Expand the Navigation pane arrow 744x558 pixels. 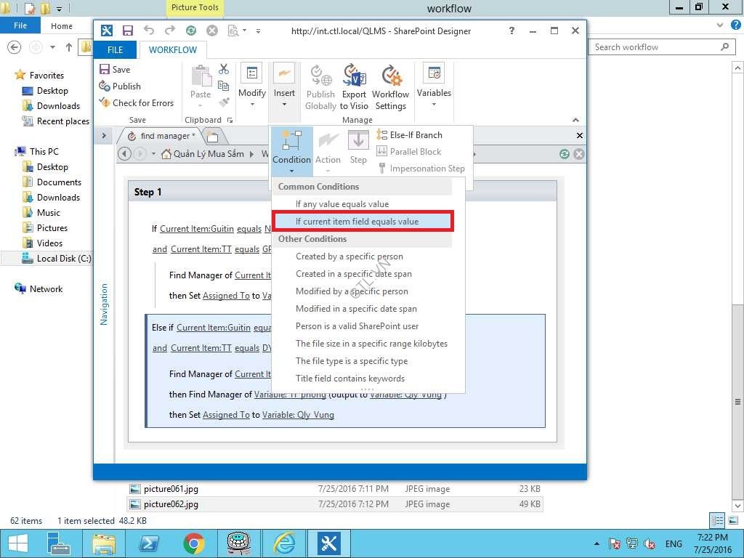click(104, 136)
